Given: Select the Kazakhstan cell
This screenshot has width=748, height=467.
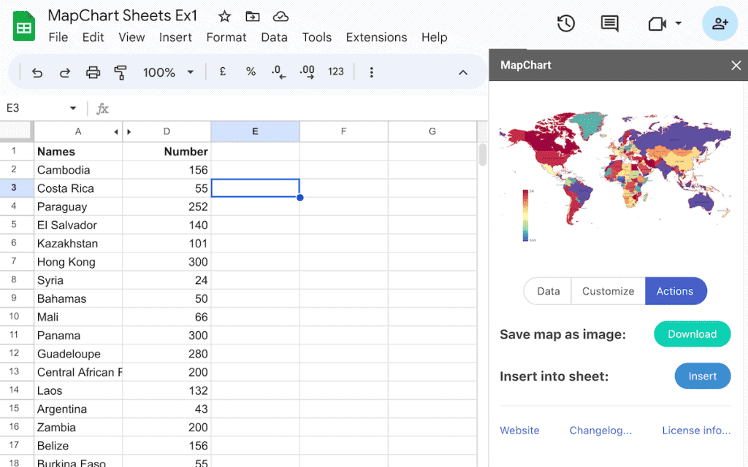Looking at the screenshot, I should coord(78,244).
